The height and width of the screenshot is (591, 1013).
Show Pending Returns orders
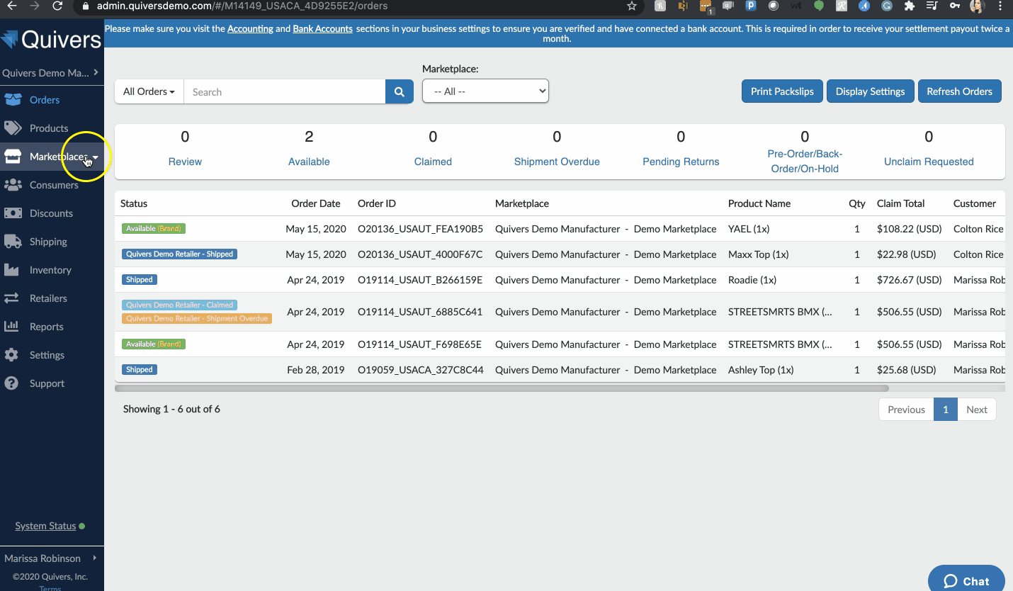[x=681, y=162]
